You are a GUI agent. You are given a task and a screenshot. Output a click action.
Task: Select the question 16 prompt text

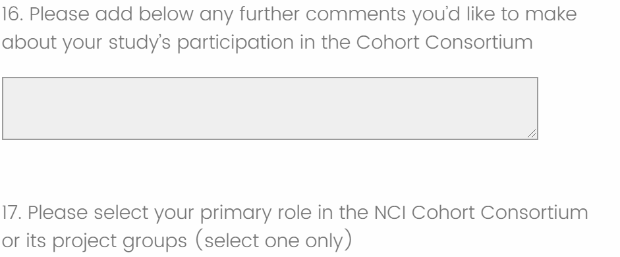[x=289, y=28]
